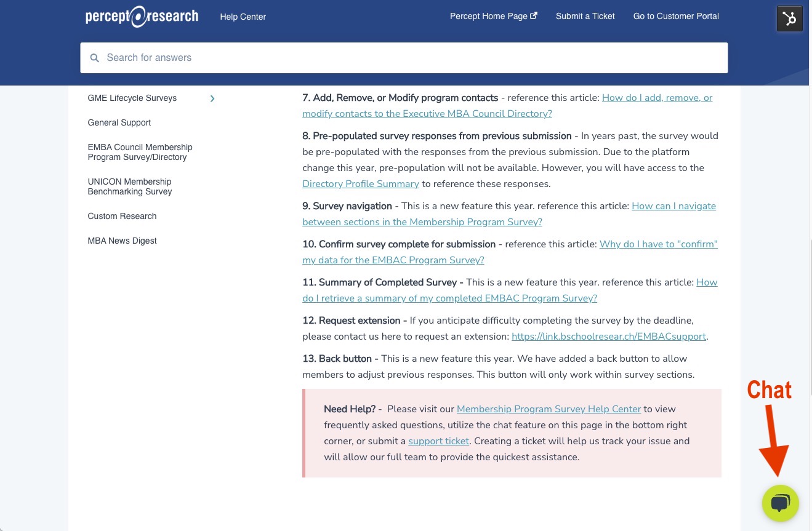Open the Help Center header link

click(x=243, y=17)
